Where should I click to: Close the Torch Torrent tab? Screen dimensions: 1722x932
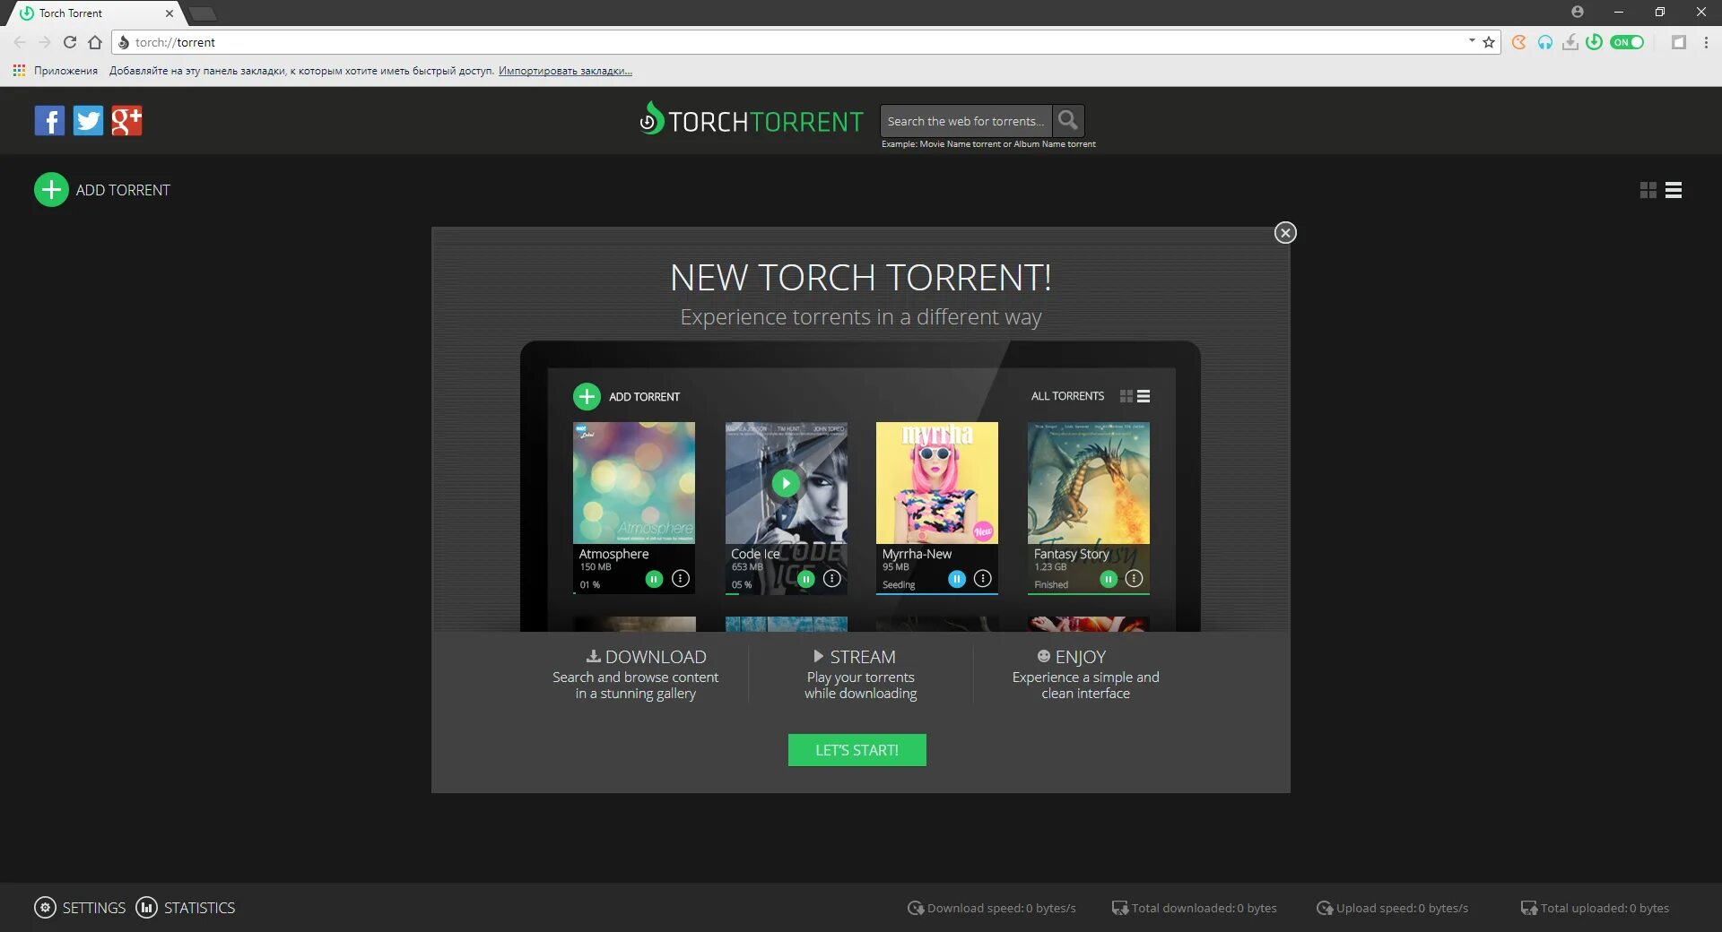169,13
